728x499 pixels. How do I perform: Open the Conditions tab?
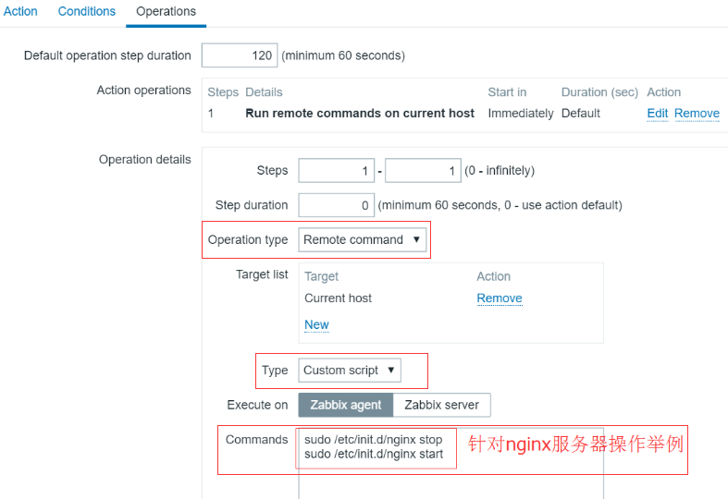point(87,11)
